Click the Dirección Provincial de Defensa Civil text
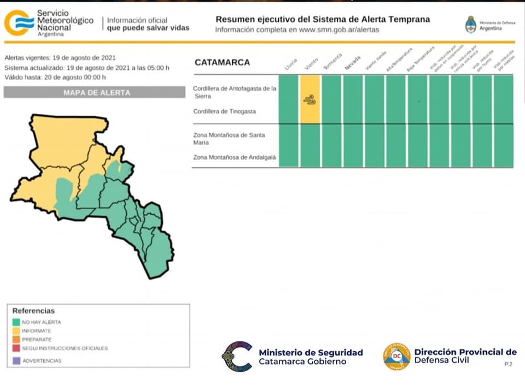 tap(465, 356)
